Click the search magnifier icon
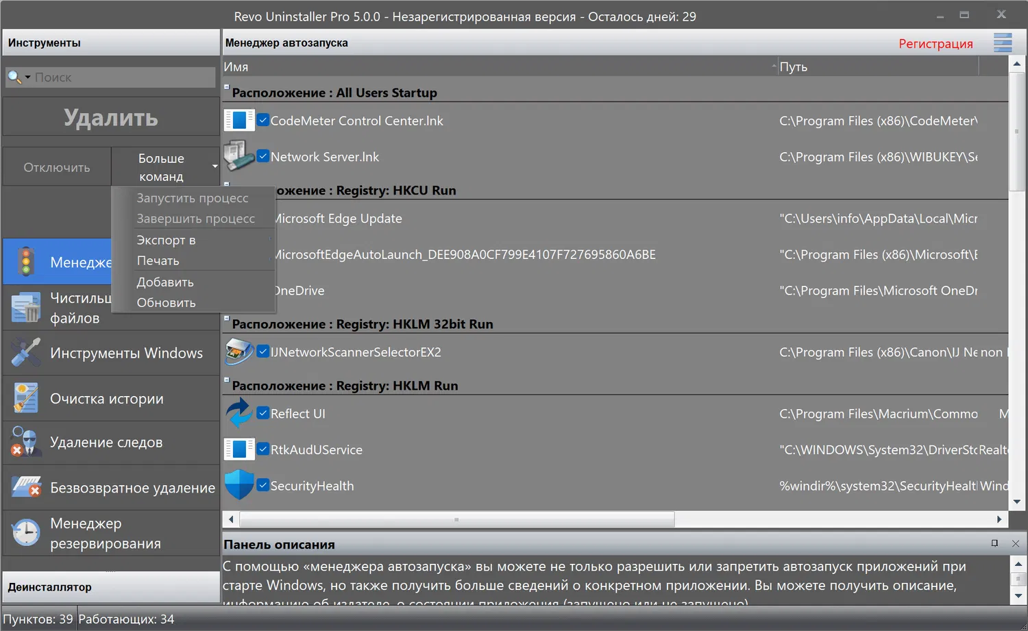 coord(14,77)
